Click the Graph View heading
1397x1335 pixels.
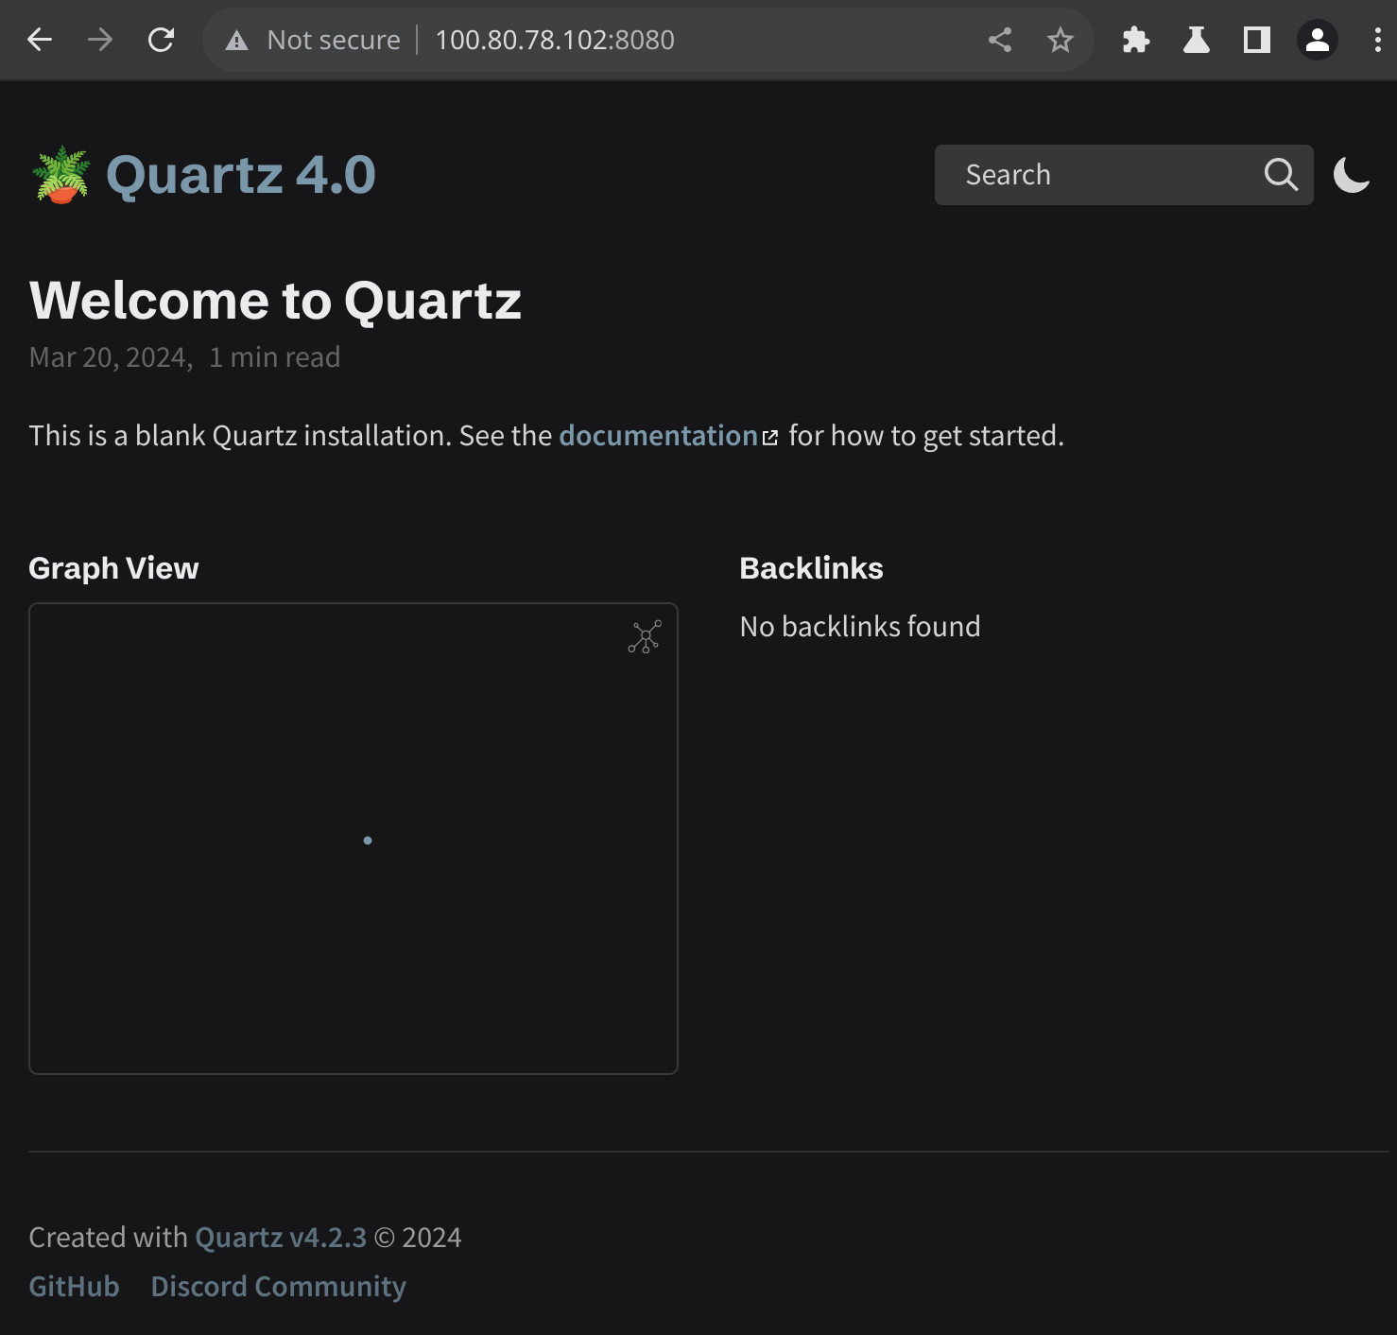coord(113,568)
